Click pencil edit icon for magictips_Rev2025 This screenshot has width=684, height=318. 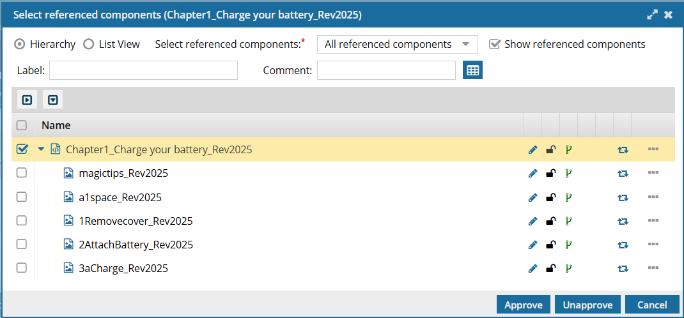point(532,173)
